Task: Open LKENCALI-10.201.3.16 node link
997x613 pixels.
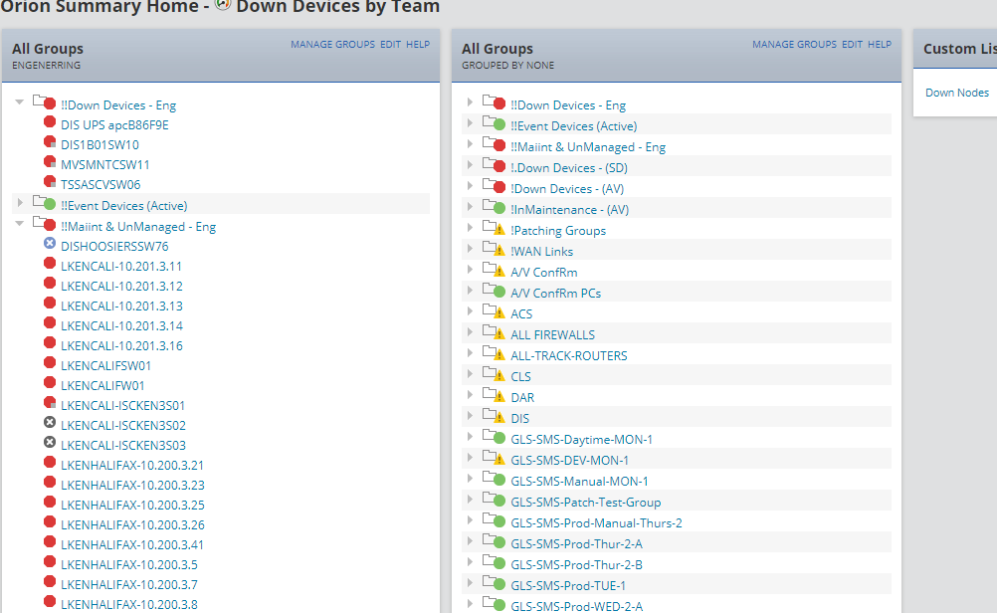Action: [121, 346]
